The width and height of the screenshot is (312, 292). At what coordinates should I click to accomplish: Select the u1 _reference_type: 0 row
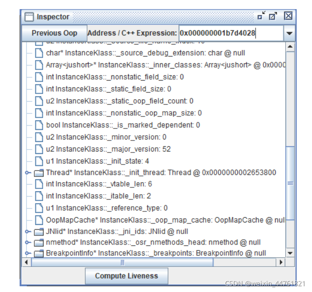point(107,208)
